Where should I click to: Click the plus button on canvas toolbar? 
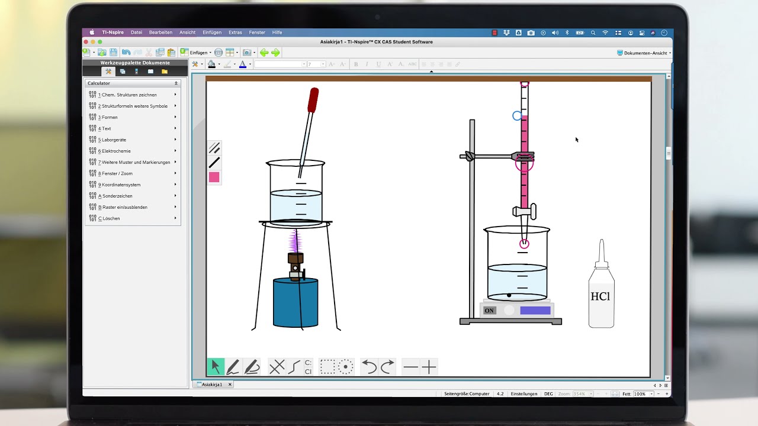tap(429, 367)
